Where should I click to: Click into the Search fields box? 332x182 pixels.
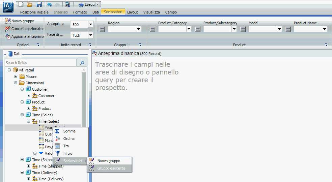[x=40, y=63]
